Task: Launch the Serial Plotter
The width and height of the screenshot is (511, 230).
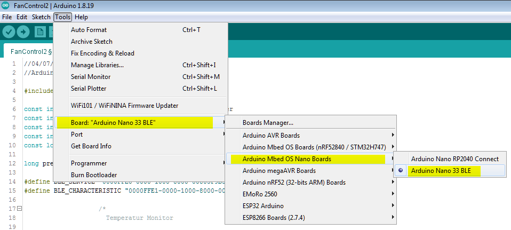Action: [140, 89]
